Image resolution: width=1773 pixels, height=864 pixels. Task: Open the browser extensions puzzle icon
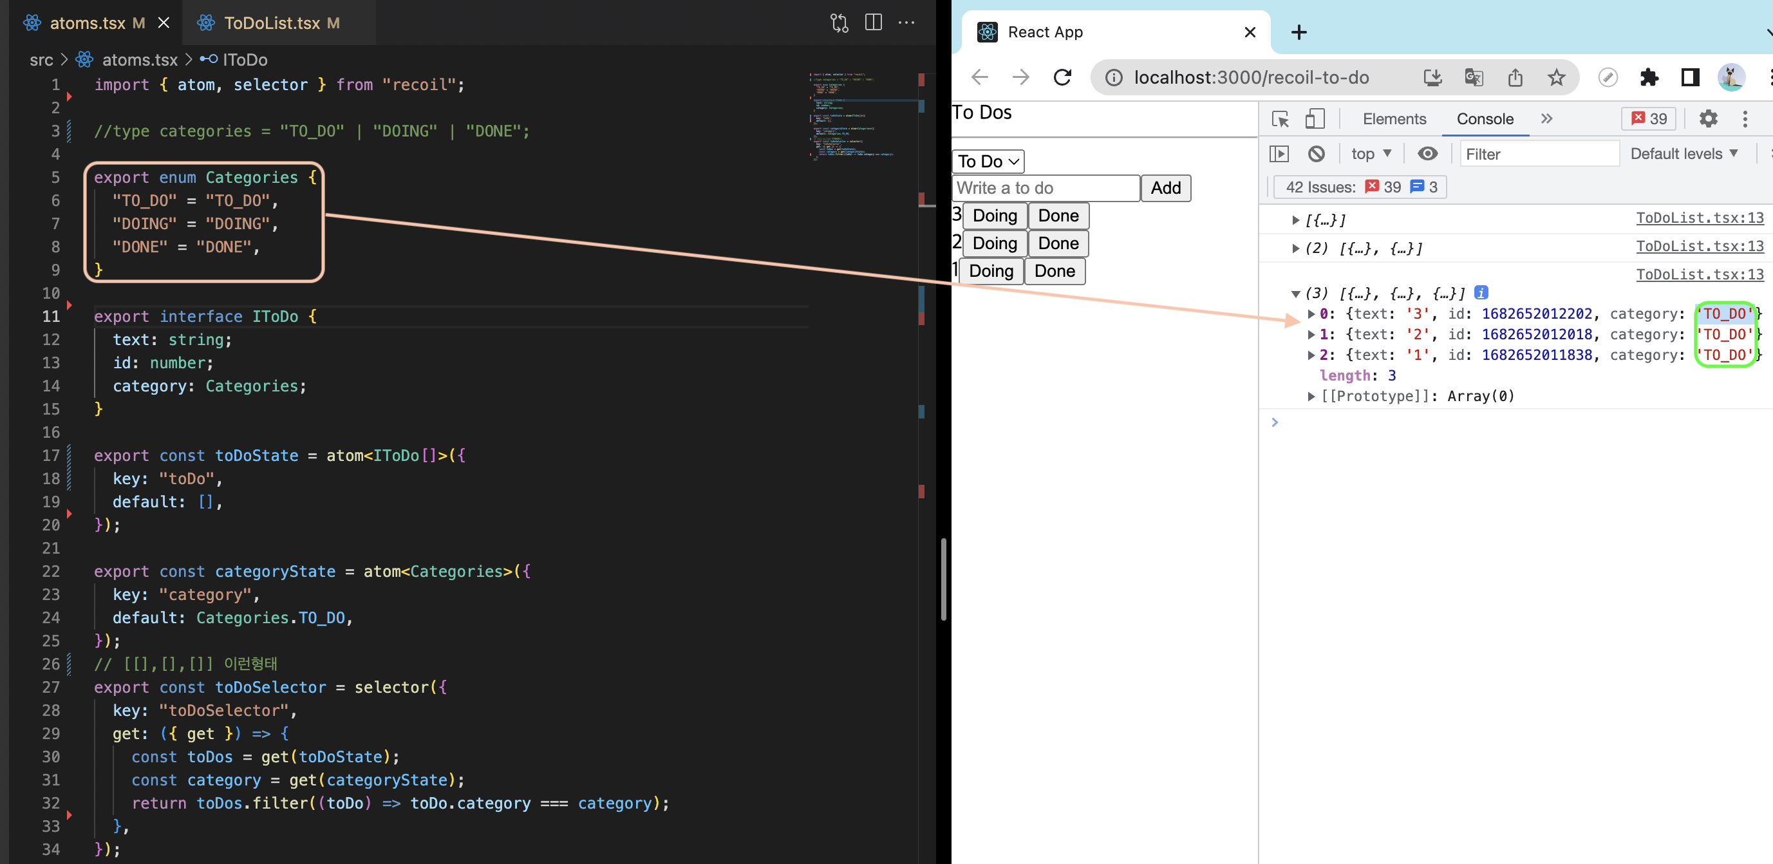(1648, 77)
